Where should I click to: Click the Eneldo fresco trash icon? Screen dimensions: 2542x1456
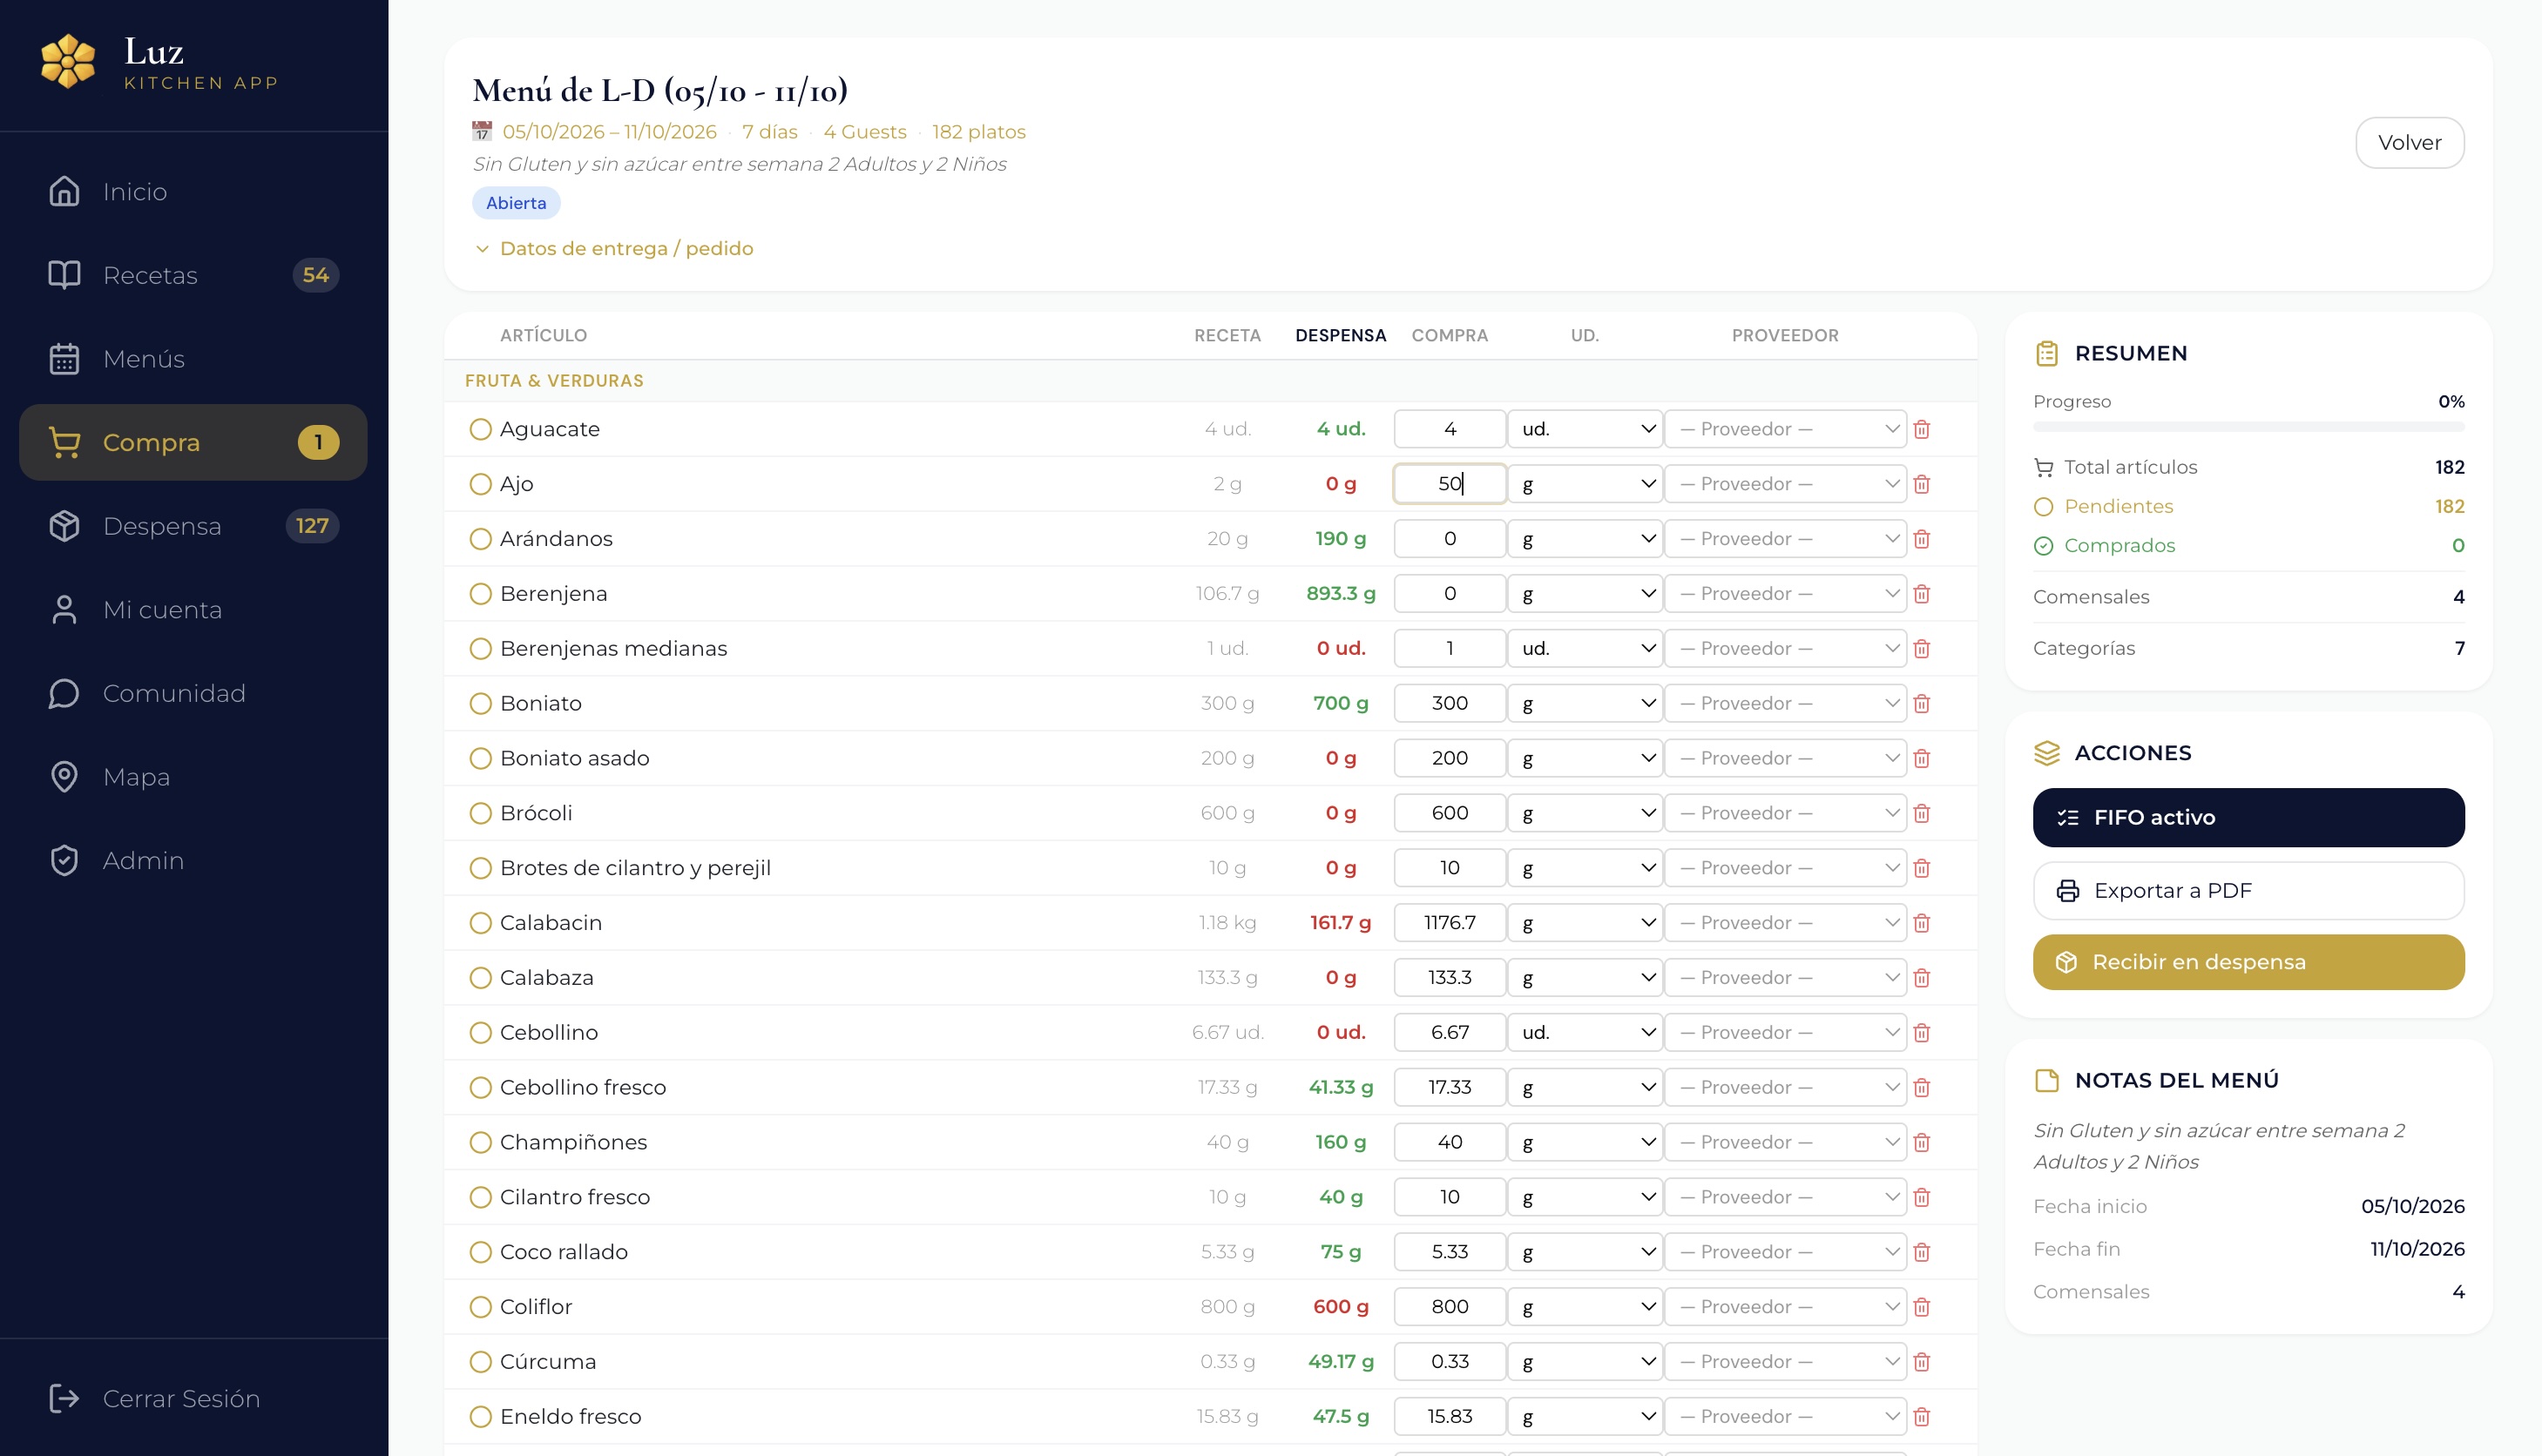tap(1922, 1417)
